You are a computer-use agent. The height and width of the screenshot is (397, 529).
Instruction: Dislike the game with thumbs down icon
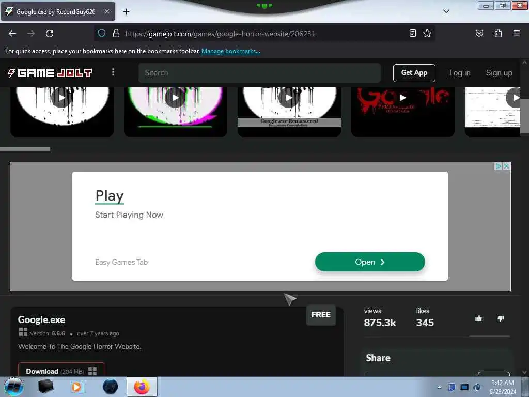pyautogui.click(x=501, y=318)
